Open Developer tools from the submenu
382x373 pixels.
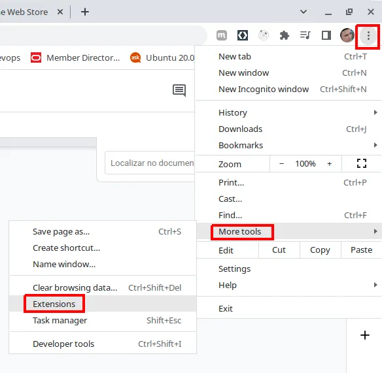click(x=103, y=344)
